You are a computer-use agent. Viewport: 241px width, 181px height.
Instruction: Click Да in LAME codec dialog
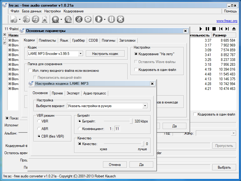pos(141,164)
